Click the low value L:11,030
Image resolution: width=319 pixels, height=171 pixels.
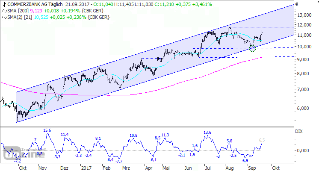coord(144,4)
